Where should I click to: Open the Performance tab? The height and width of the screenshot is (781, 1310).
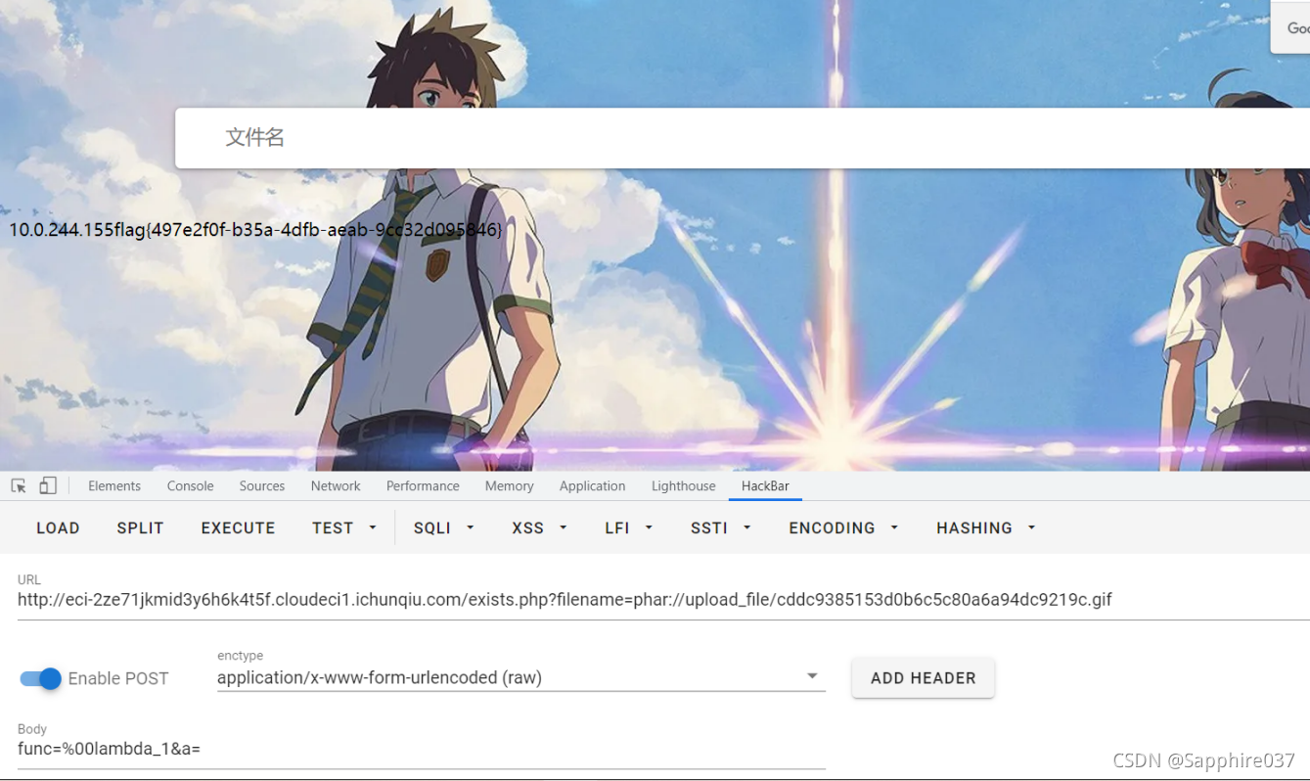tap(423, 486)
